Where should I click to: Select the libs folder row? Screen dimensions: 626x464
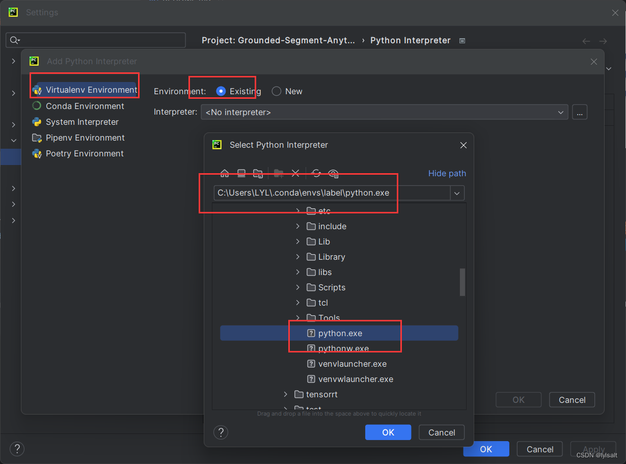pyautogui.click(x=339, y=272)
